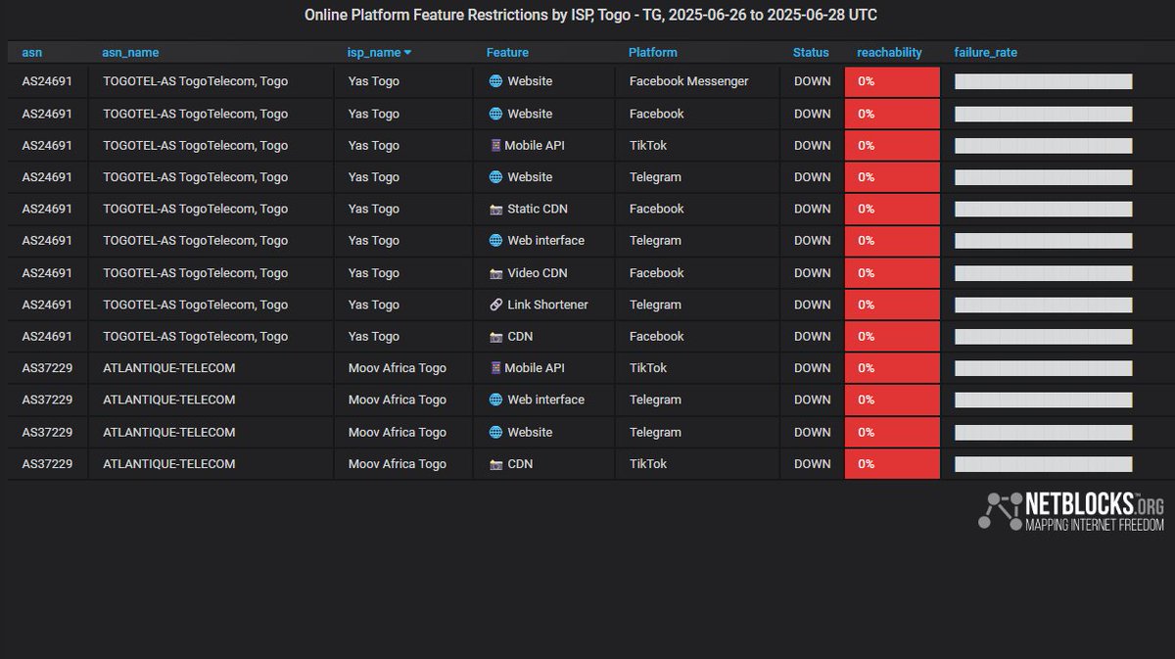This screenshot has width=1175, height=659.
Task: Click the camera icon in Yas Togo CDN Facebook row
Action: [x=495, y=336]
